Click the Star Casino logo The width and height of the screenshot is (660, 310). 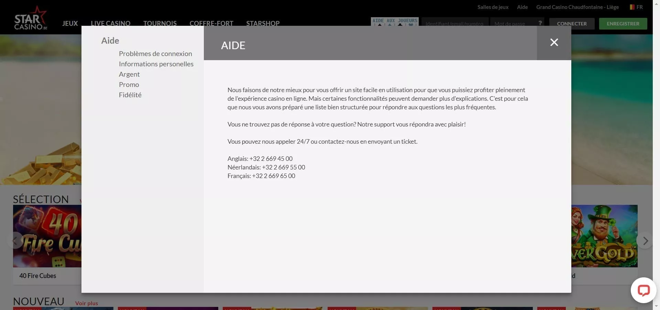coord(31,19)
